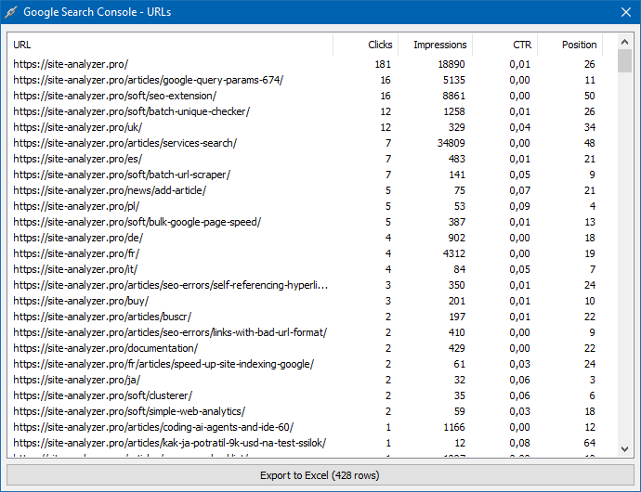
Task: Select the site-analyzer.pro/buy/ row
Action: click(304, 301)
